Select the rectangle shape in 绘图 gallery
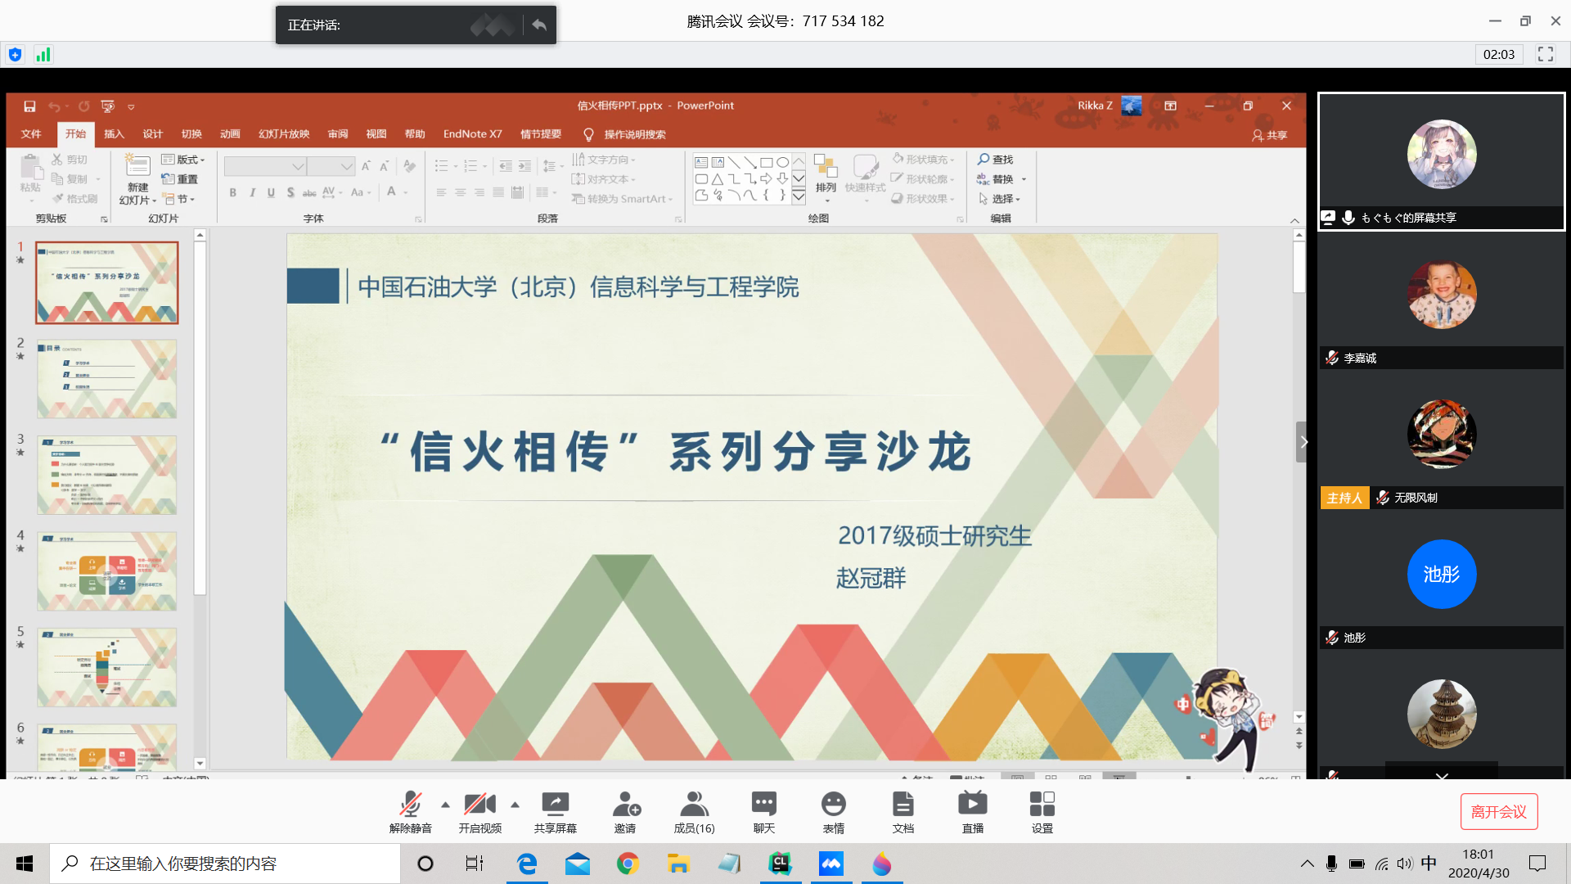This screenshot has width=1571, height=884. point(766,161)
